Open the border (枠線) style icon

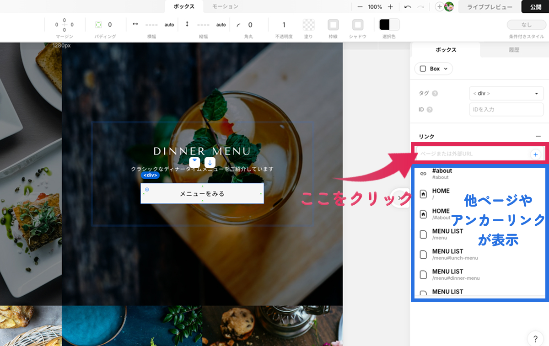click(x=333, y=25)
